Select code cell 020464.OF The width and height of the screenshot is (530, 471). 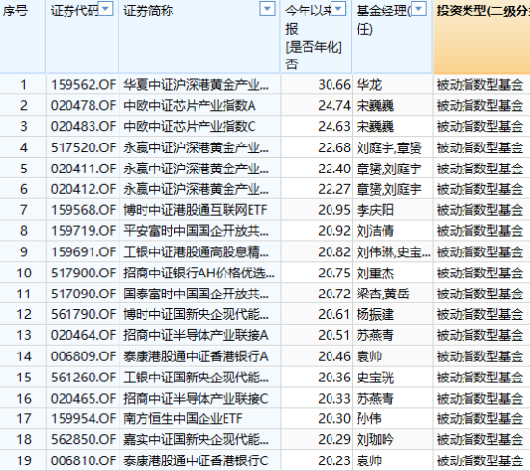coord(83,335)
